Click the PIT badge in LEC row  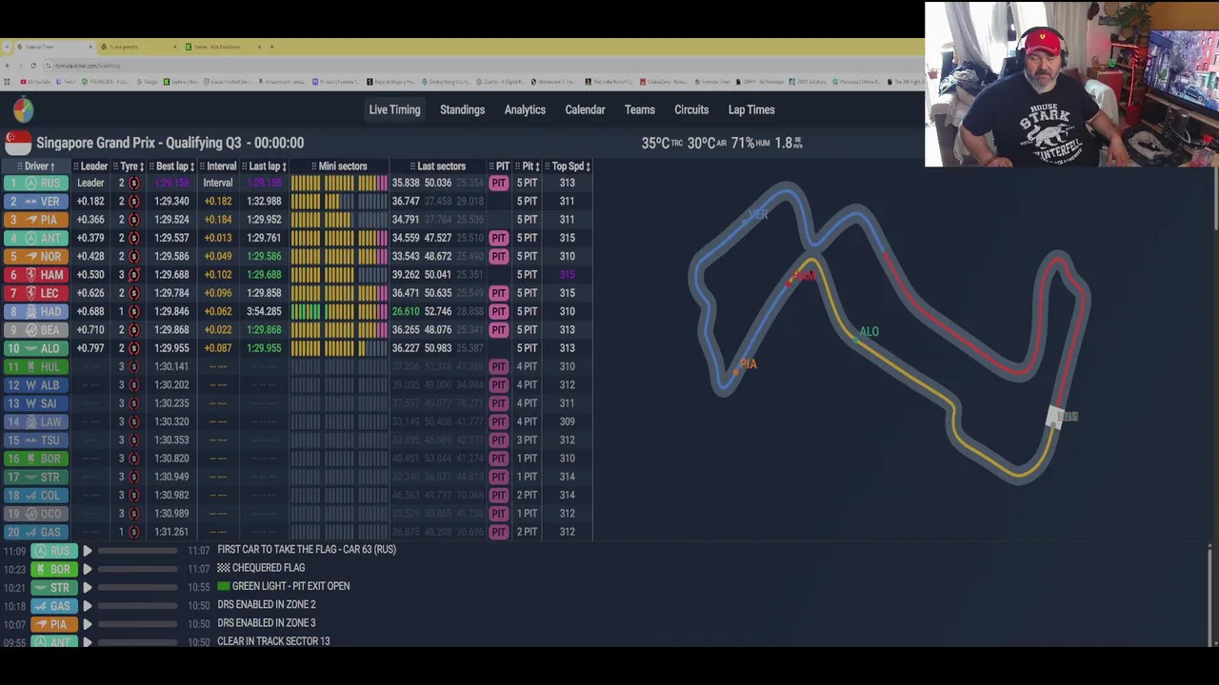(x=499, y=293)
